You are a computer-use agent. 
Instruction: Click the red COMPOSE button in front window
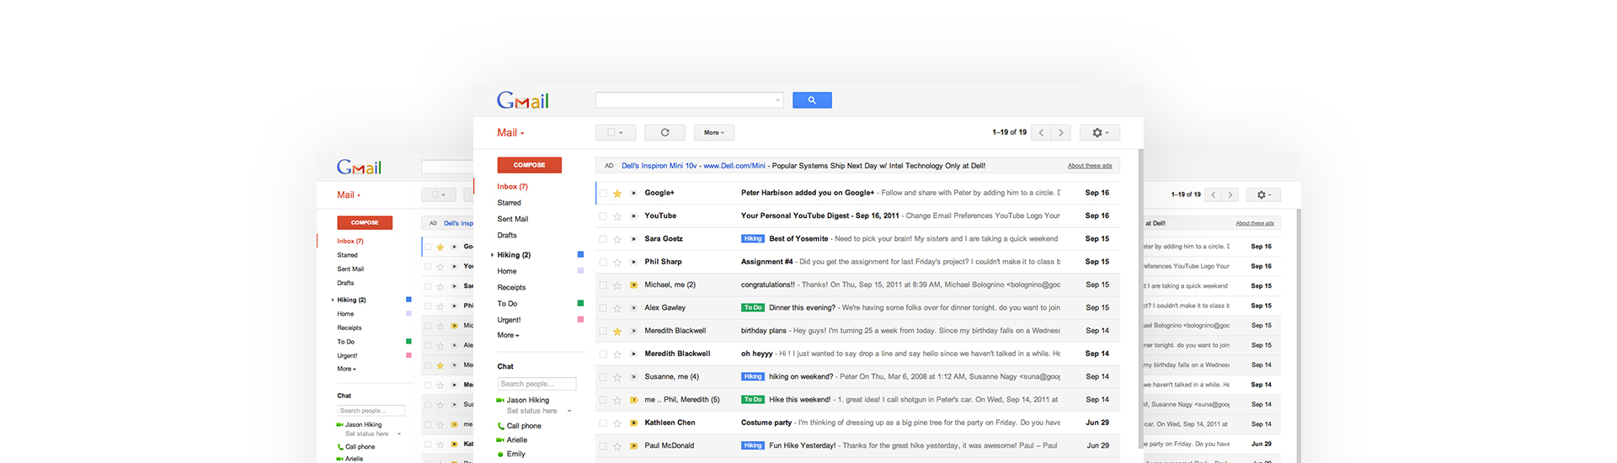[x=529, y=165]
